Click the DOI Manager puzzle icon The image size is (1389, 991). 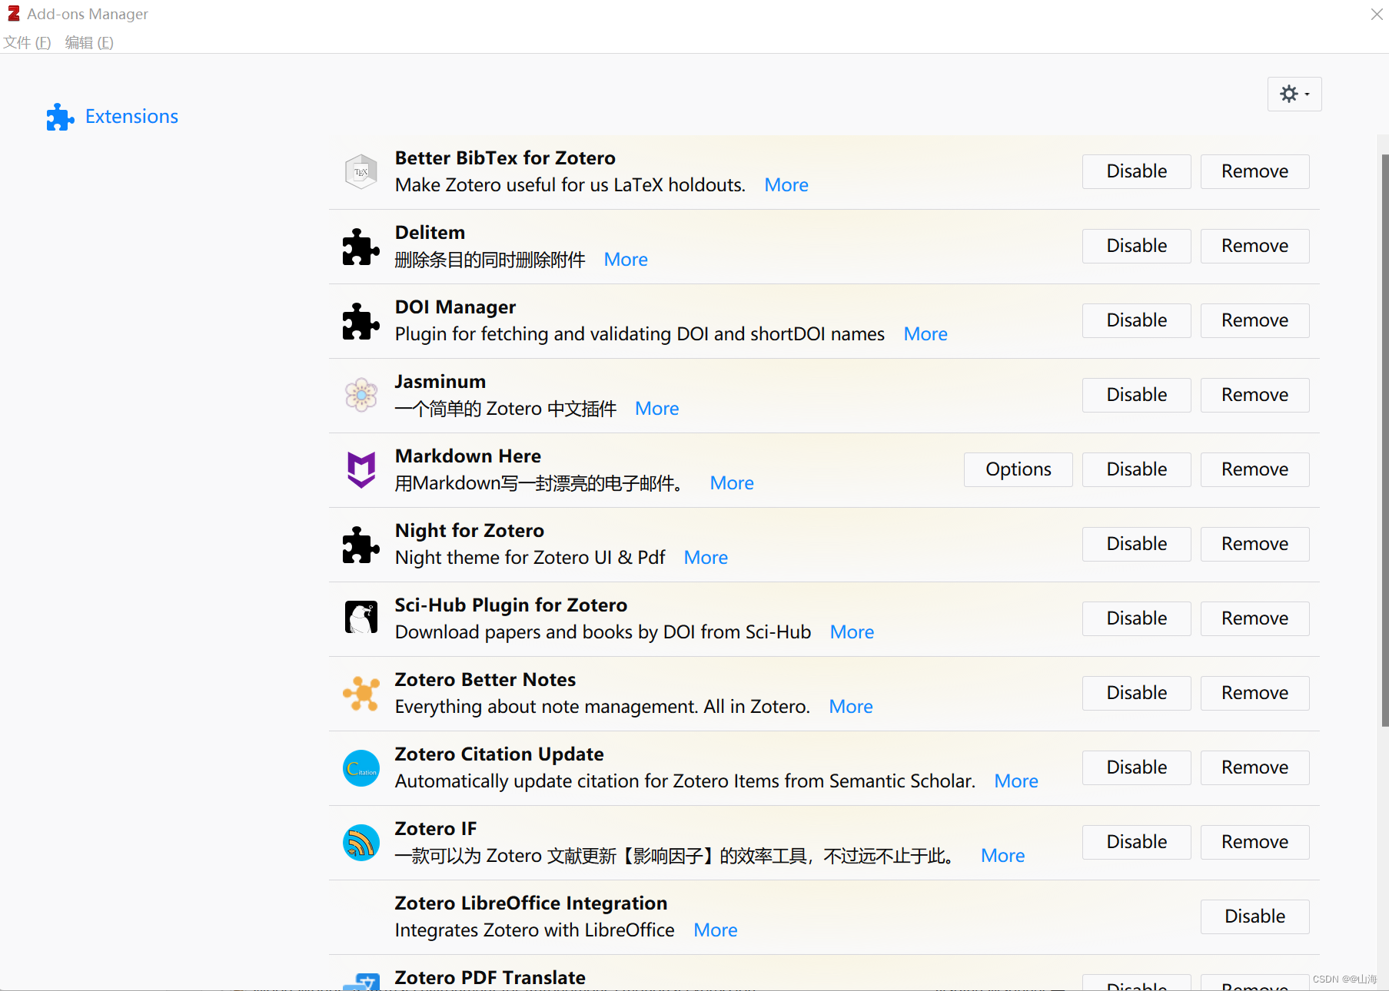pos(361,321)
